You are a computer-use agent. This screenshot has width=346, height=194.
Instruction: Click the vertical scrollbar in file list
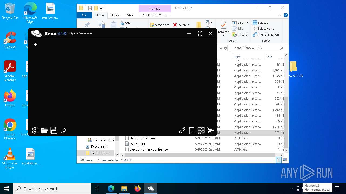click(286, 122)
